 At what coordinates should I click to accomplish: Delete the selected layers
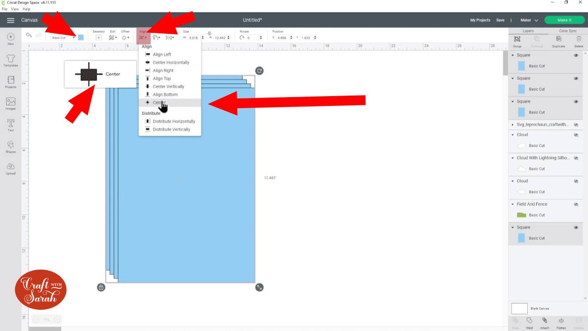pyautogui.click(x=579, y=41)
